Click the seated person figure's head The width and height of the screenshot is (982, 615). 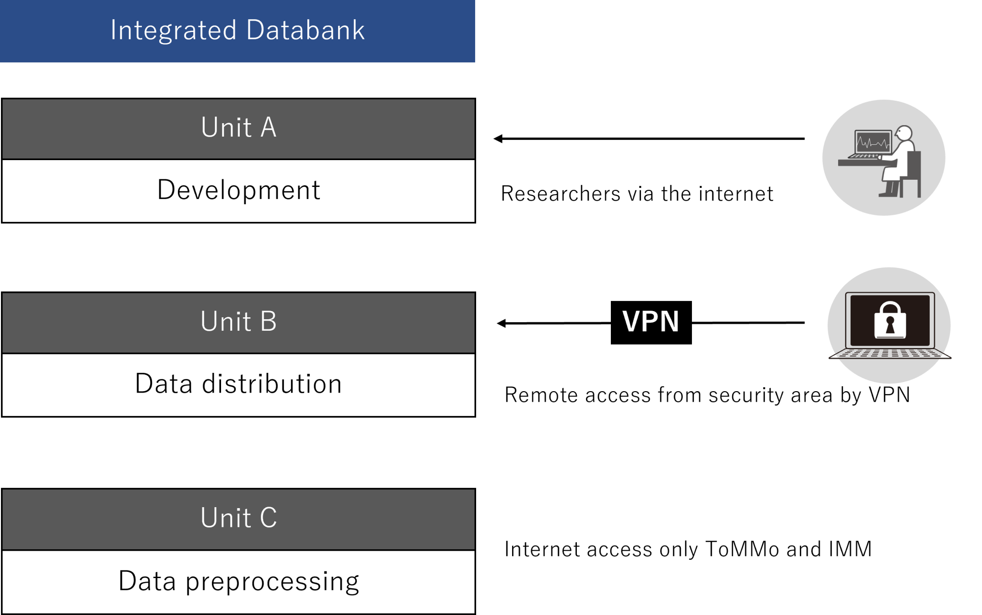(x=904, y=133)
